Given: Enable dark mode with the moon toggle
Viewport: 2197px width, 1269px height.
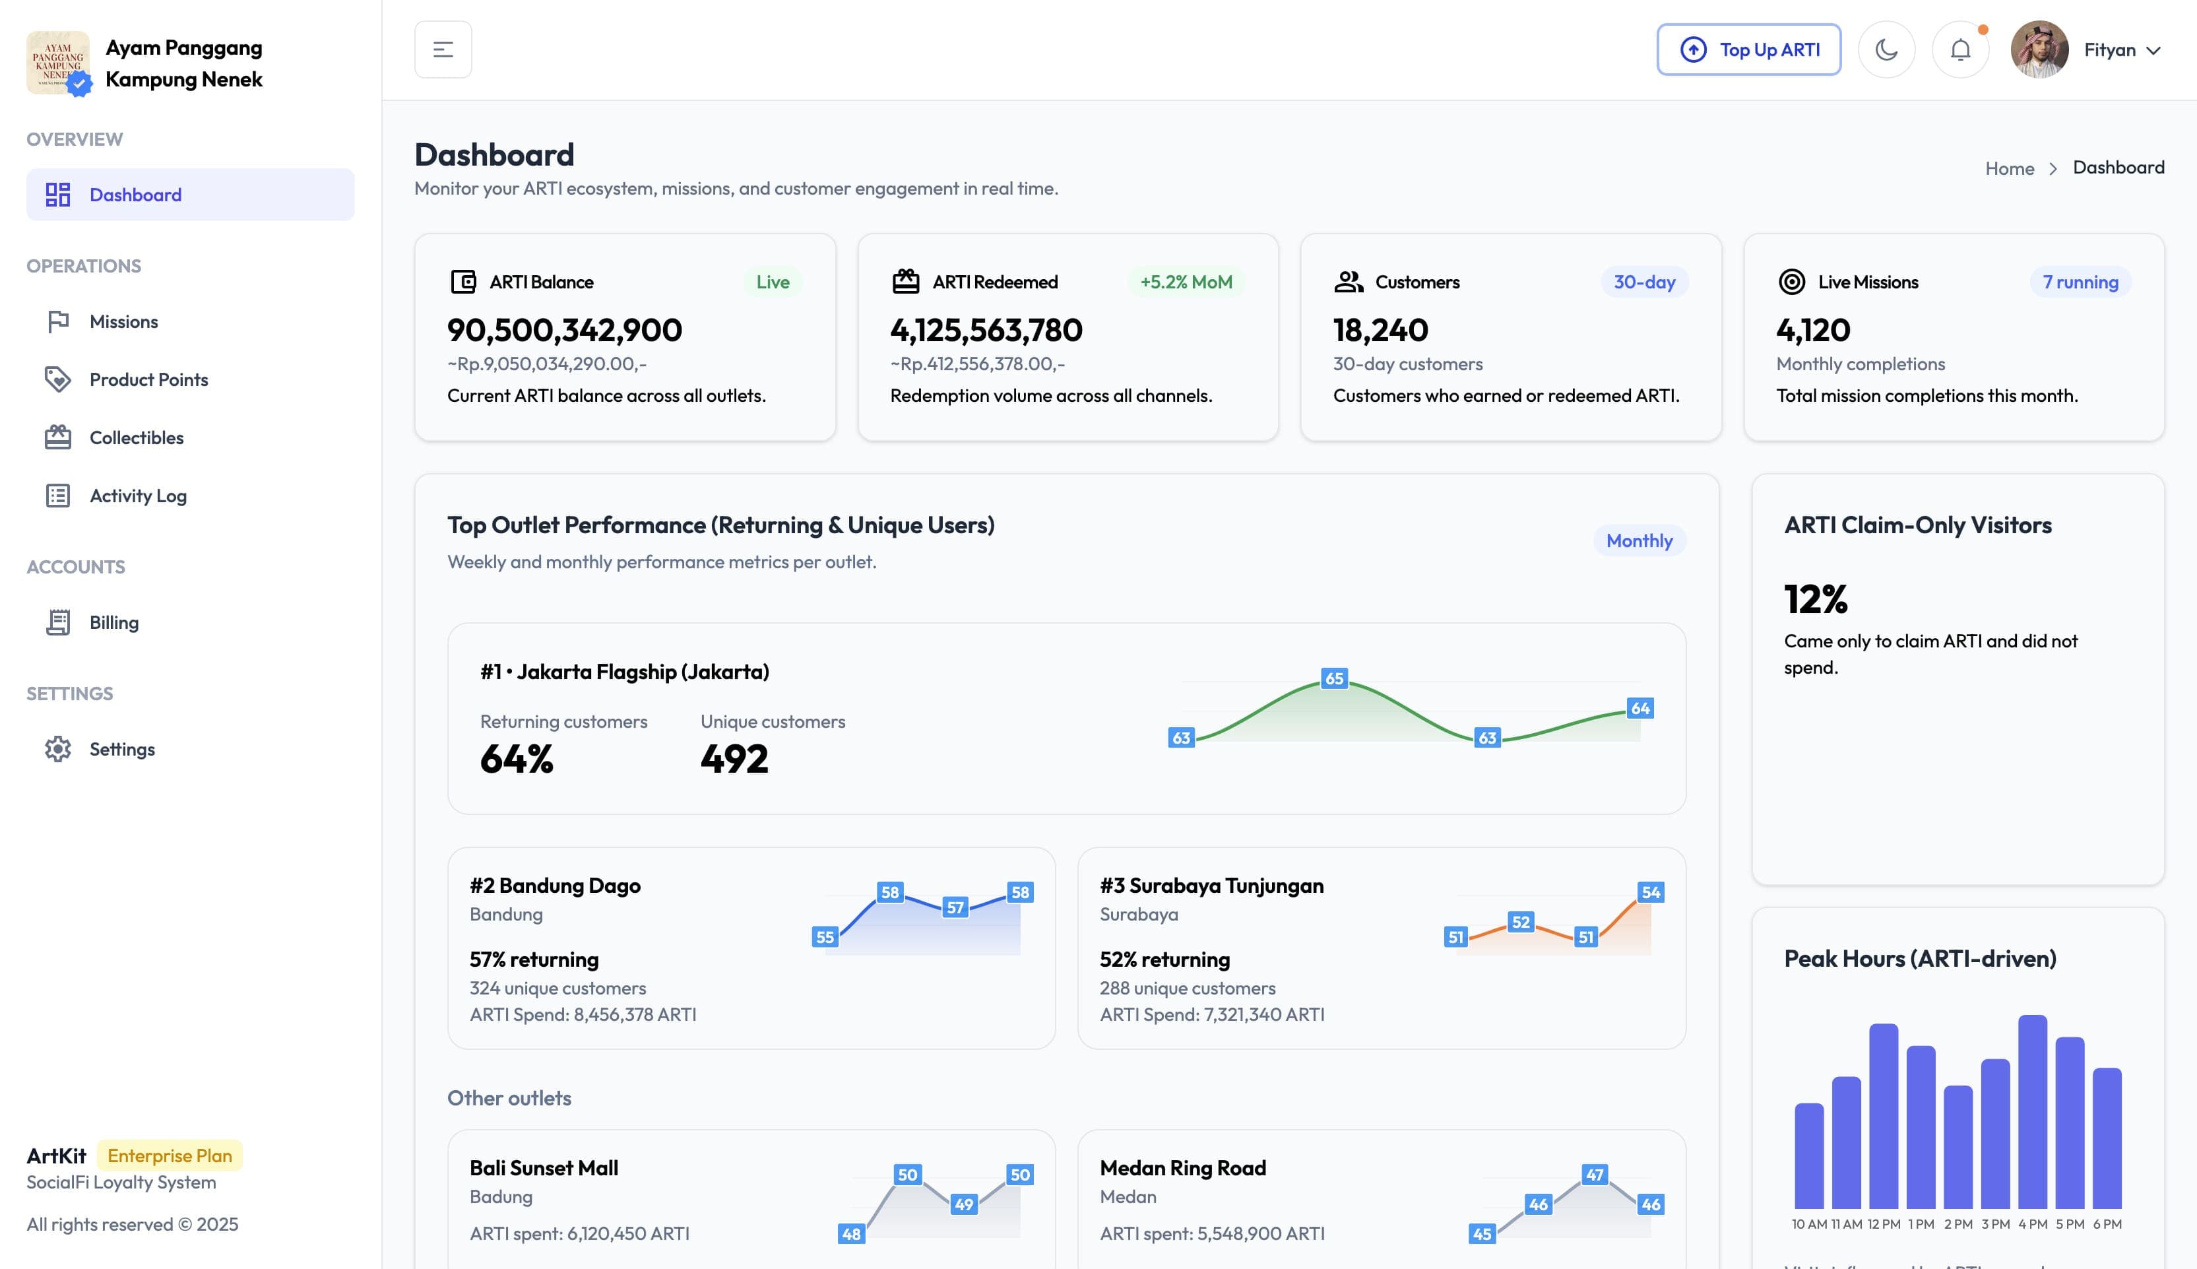Looking at the screenshot, I should (x=1886, y=49).
